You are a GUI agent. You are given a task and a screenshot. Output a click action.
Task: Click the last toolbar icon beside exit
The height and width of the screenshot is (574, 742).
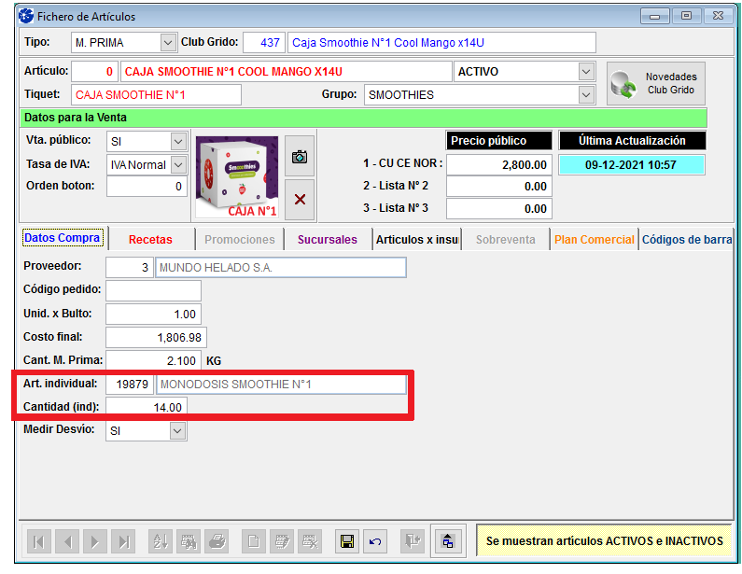[448, 541]
